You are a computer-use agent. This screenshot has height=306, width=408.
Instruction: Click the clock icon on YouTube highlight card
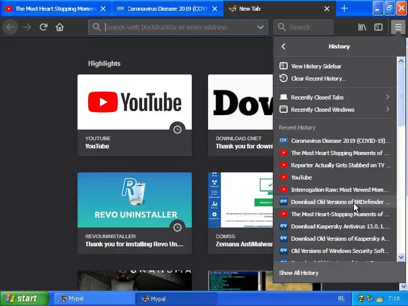(x=177, y=130)
